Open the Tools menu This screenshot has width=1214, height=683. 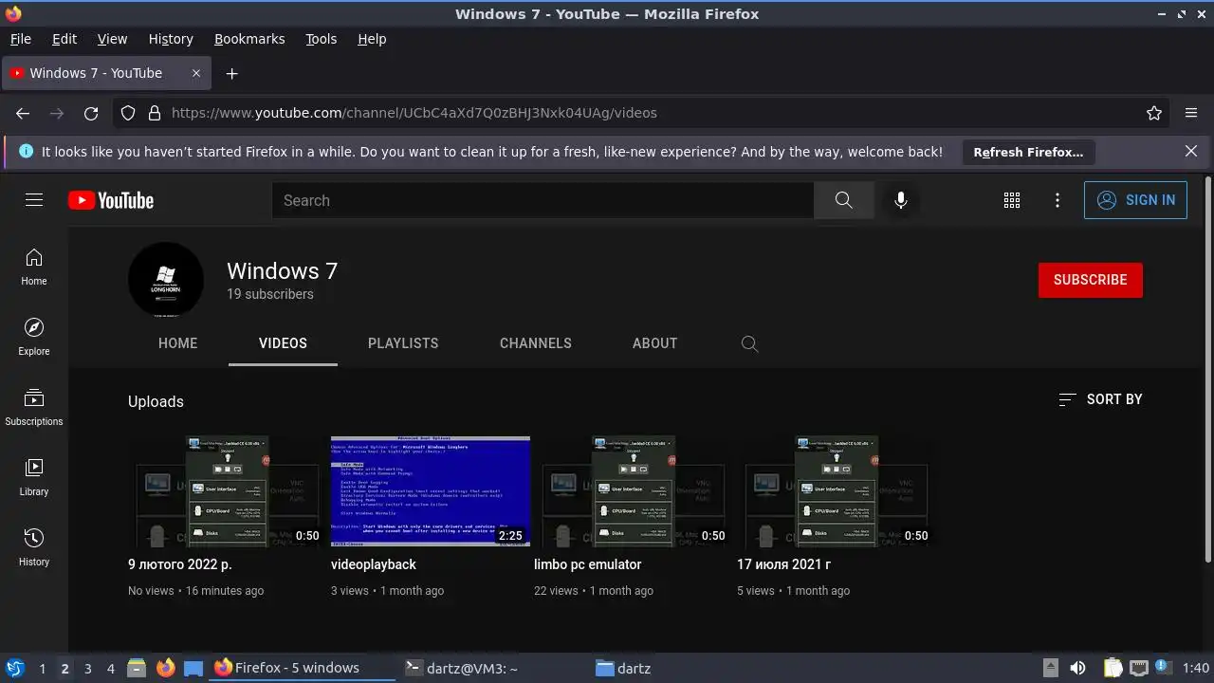pyautogui.click(x=322, y=39)
